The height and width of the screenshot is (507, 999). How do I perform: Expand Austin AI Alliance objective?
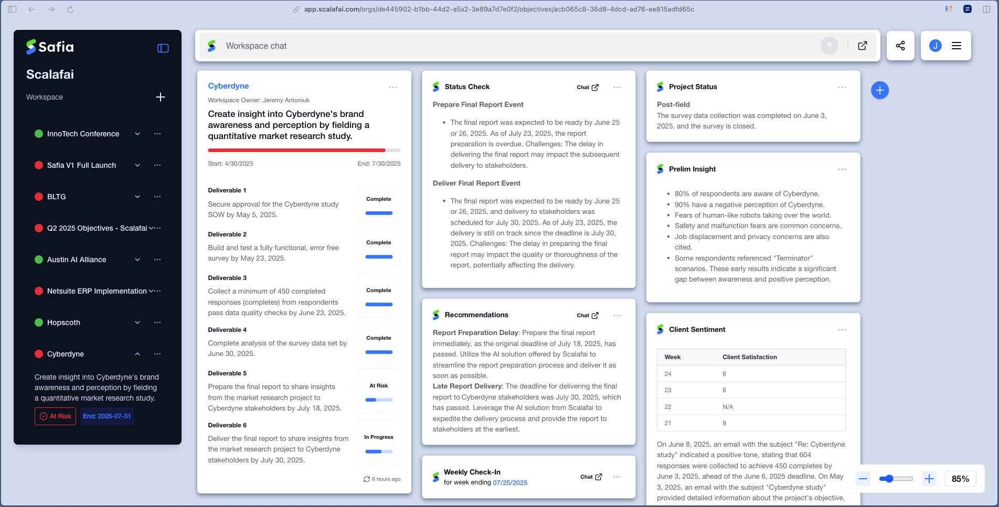pos(137,260)
